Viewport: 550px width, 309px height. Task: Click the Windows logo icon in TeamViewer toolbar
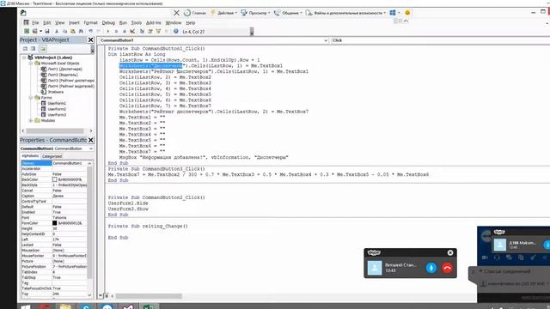(x=393, y=13)
